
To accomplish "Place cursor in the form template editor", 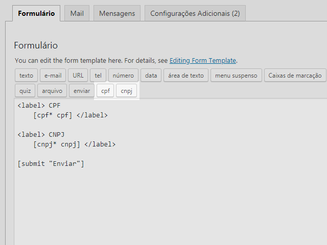I will (171, 171).
